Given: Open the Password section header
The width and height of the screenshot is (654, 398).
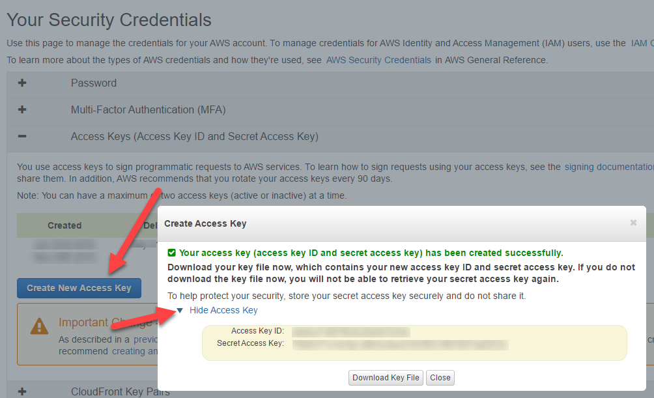Looking at the screenshot, I should pos(94,83).
